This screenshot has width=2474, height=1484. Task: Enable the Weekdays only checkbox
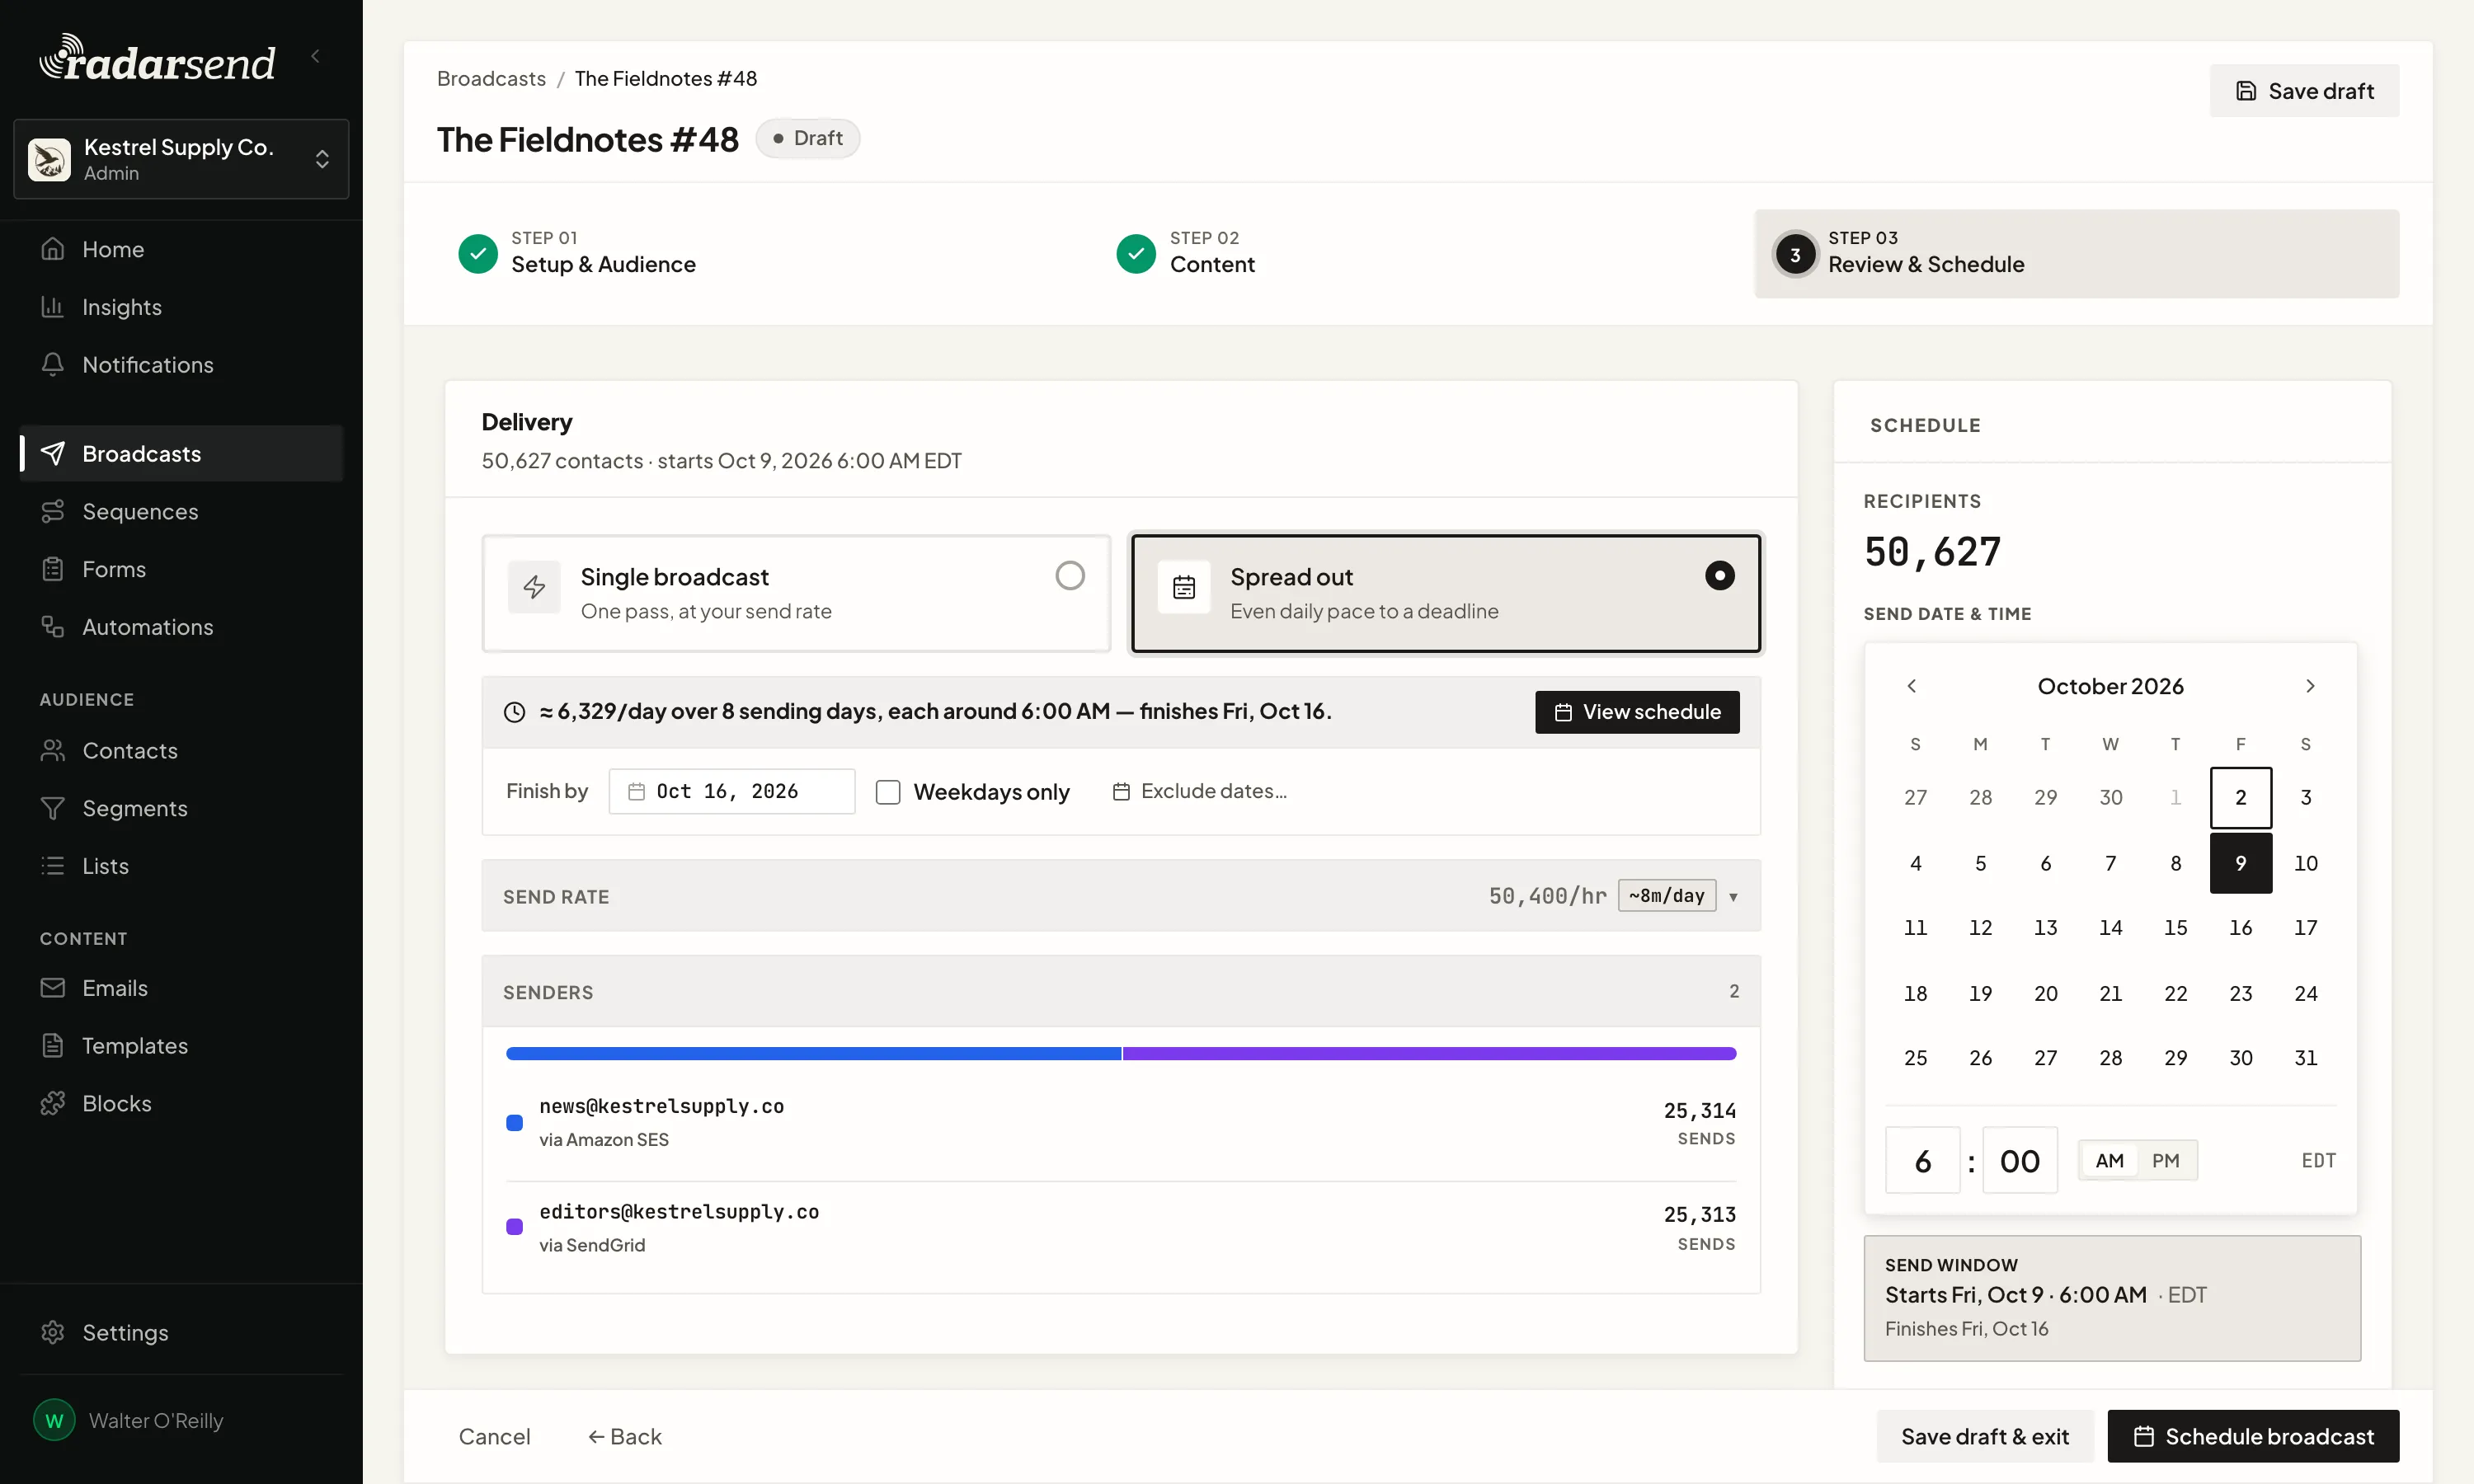pyautogui.click(x=888, y=792)
